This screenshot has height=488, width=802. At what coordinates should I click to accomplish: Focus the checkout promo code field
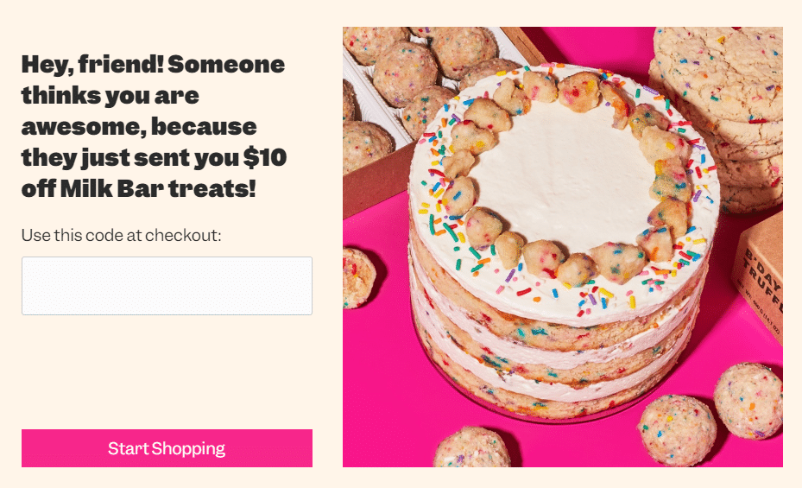[x=167, y=286]
